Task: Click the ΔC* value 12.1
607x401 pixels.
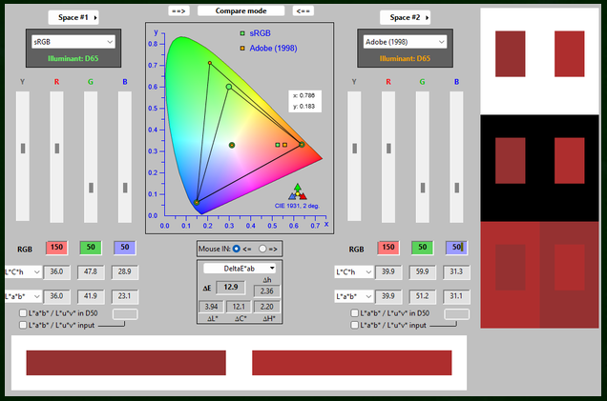Action: point(239,307)
